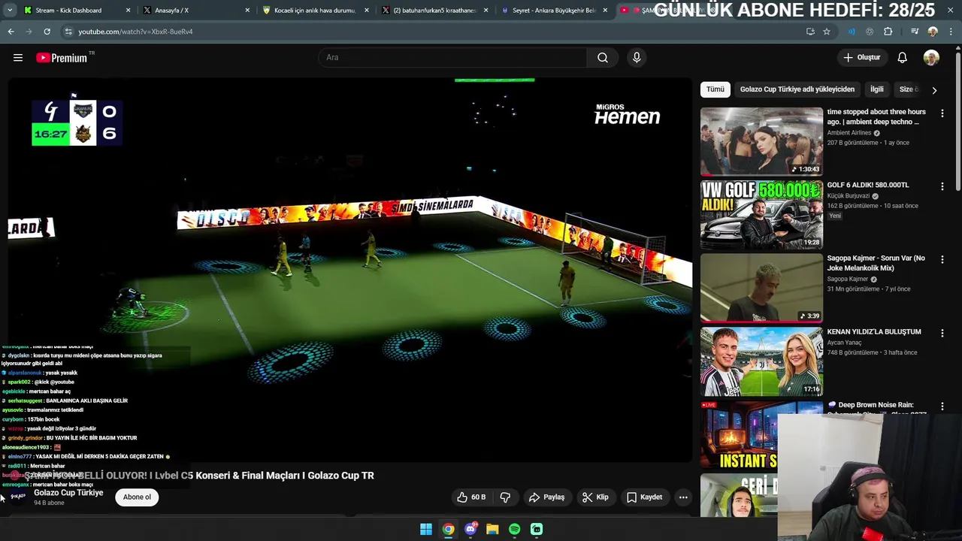Open the Sagopa Kajmer Sorun Var thumbnail
The width and height of the screenshot is (962, 541).
tap(761, 288)
